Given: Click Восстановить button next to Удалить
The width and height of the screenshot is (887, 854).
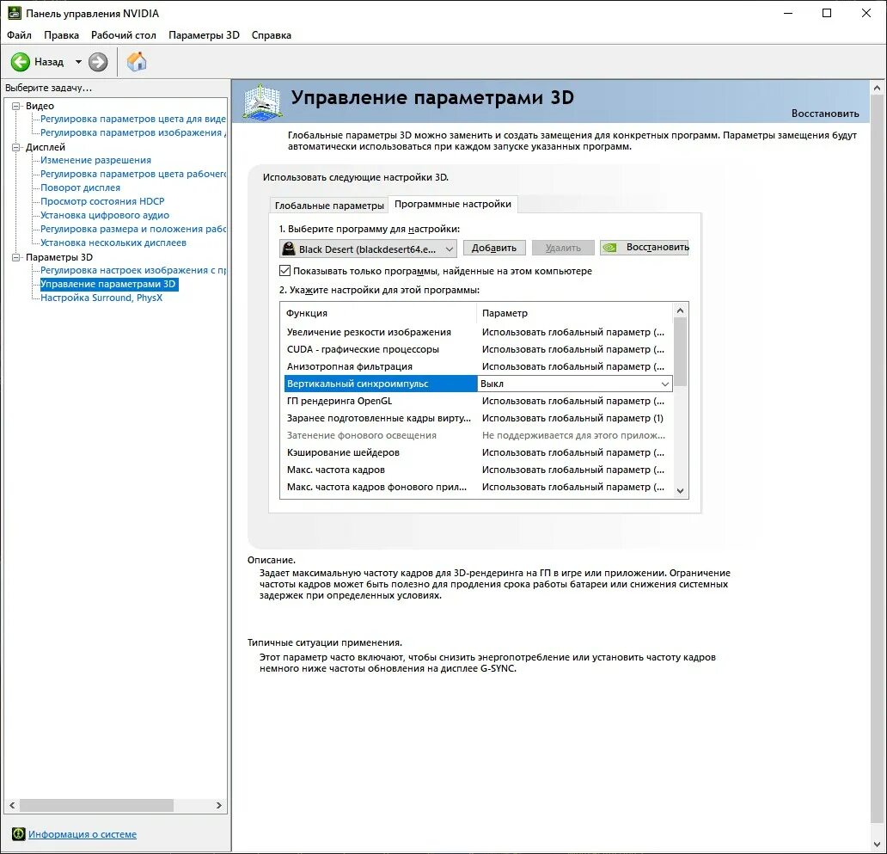Looking at the screenshot, I should click(x=645, y=248).
